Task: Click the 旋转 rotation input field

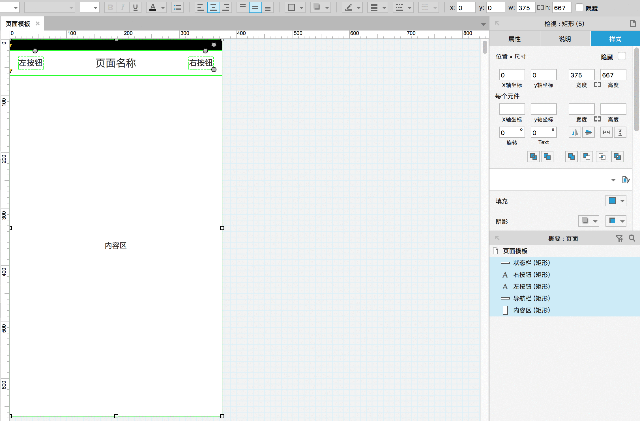Action: coord(512,132)
